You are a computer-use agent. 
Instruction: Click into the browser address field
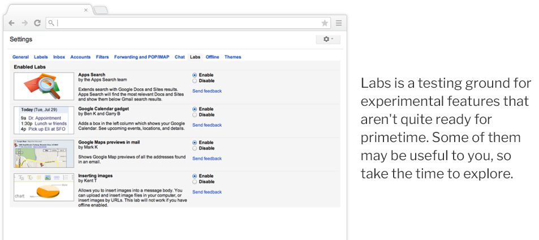(x=187, y=23)
